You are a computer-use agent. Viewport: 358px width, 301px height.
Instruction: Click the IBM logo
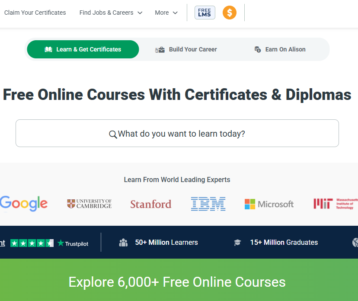pos(208,204)
